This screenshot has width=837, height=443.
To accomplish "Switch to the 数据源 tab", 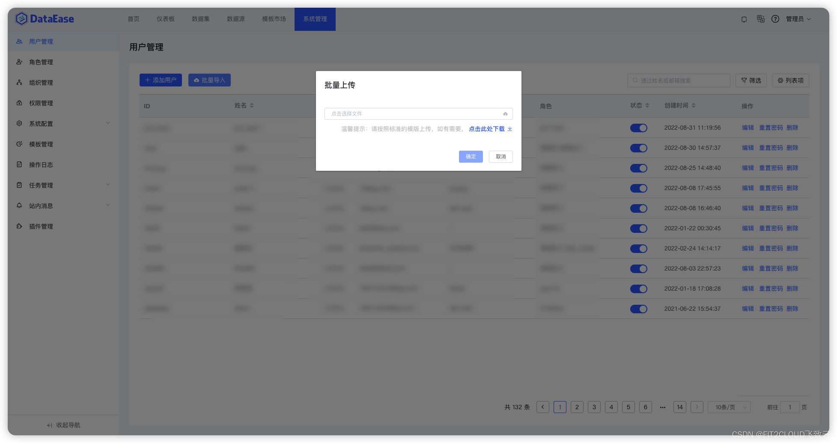I will tap(236, 19).
